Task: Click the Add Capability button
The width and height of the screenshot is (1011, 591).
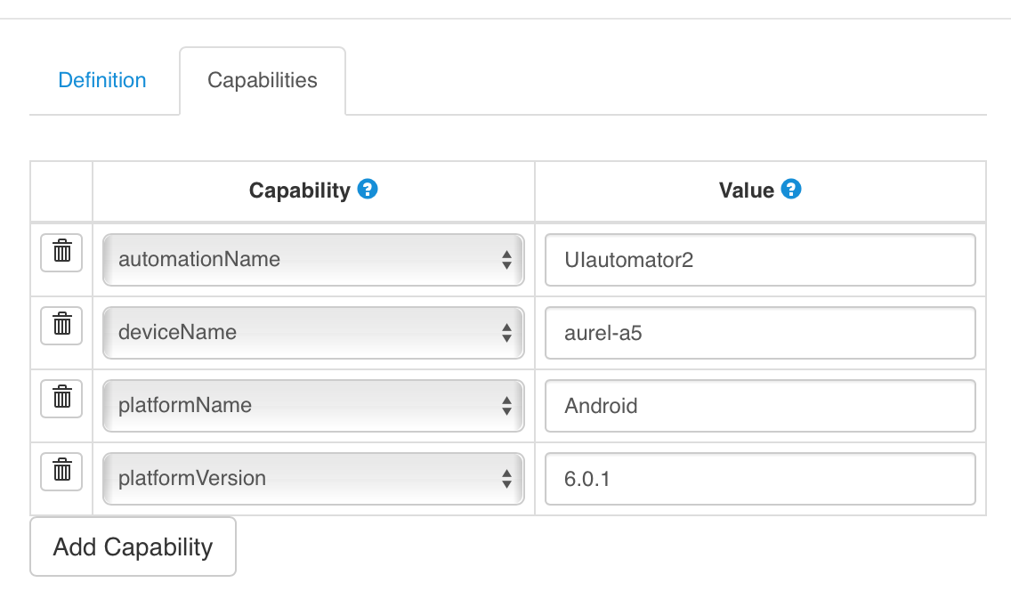Action: click(x=132, y=546)
